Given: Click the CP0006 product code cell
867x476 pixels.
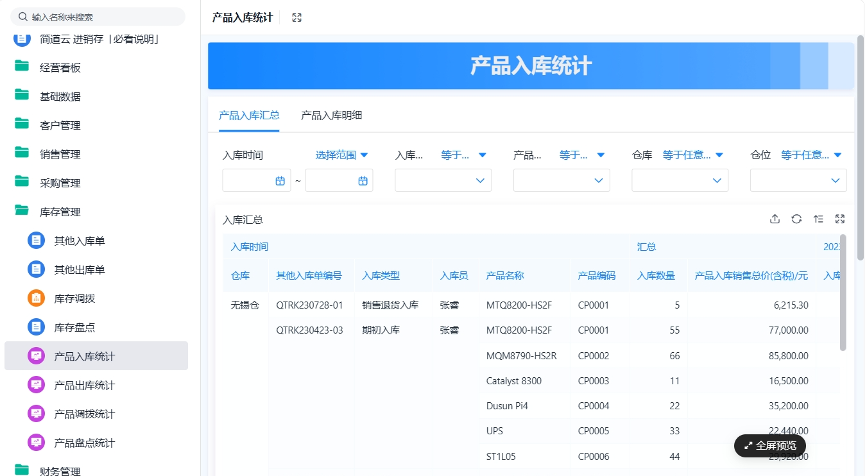Looking at the screenshot, I should 594,456.
